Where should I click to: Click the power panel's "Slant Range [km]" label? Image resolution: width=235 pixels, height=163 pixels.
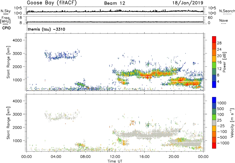8,62
